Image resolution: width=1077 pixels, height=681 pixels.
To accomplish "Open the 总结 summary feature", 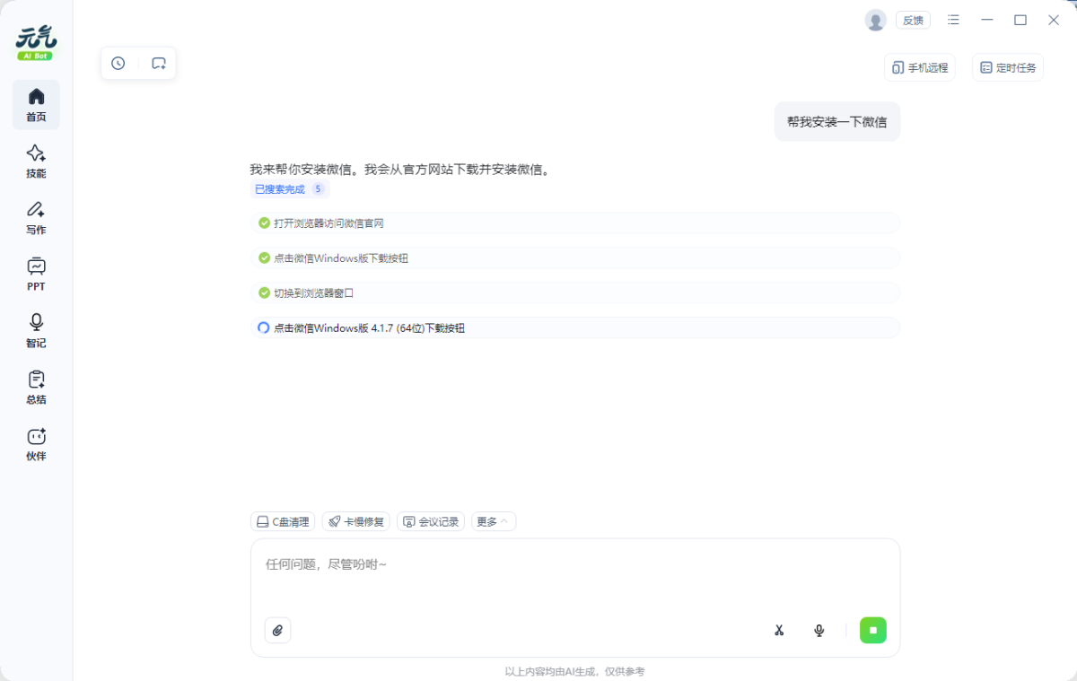I will coord(36,387).
